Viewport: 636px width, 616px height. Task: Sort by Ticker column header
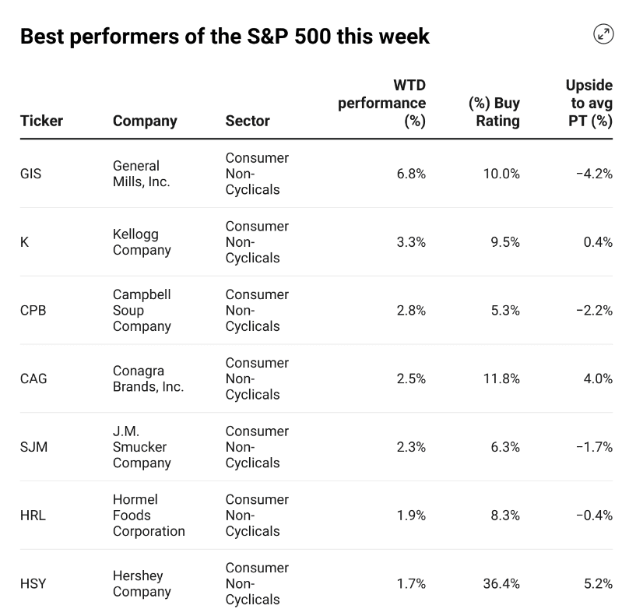[41, 121]
